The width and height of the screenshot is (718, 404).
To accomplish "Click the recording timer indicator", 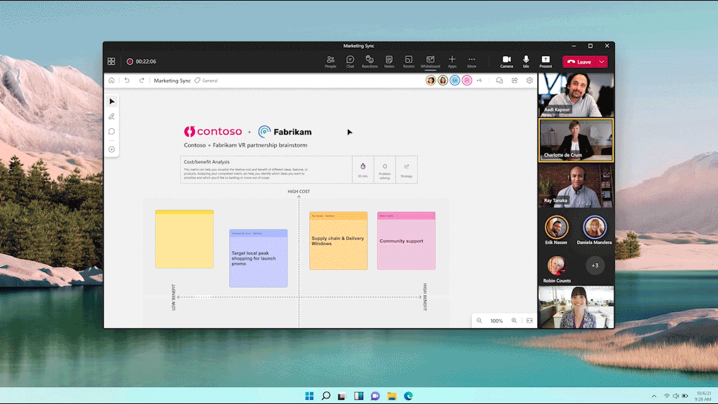I will (142, 62).
